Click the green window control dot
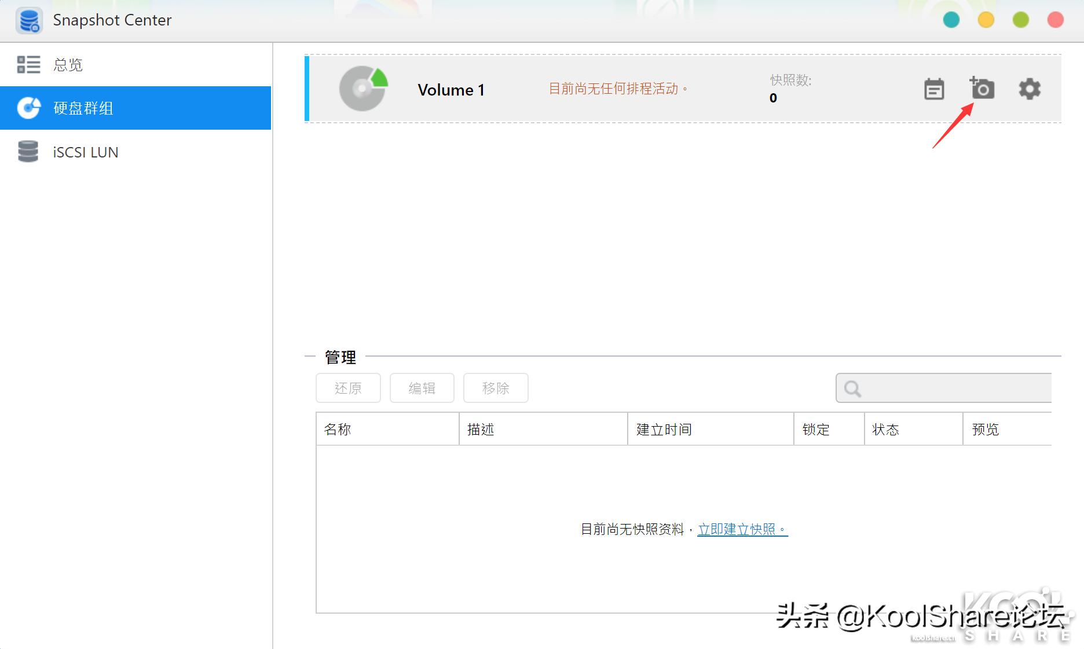Image resolution: width=1084 pixels, height=649 pixels. (1020, 19)
